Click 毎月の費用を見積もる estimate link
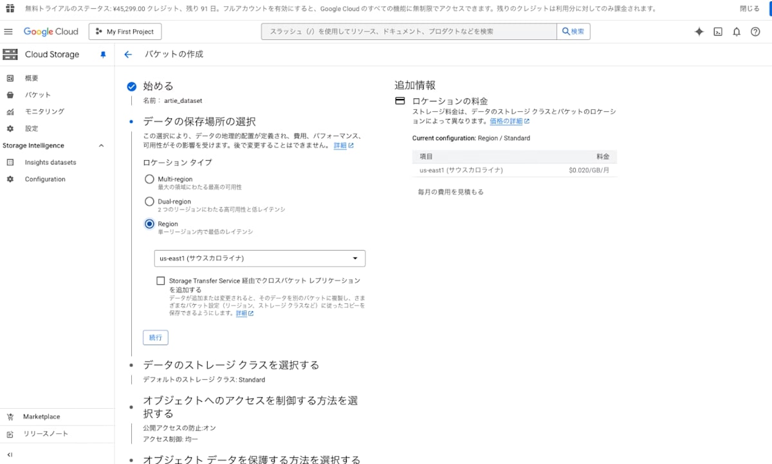This screenshot has height=464, width=772. point(450,192)
